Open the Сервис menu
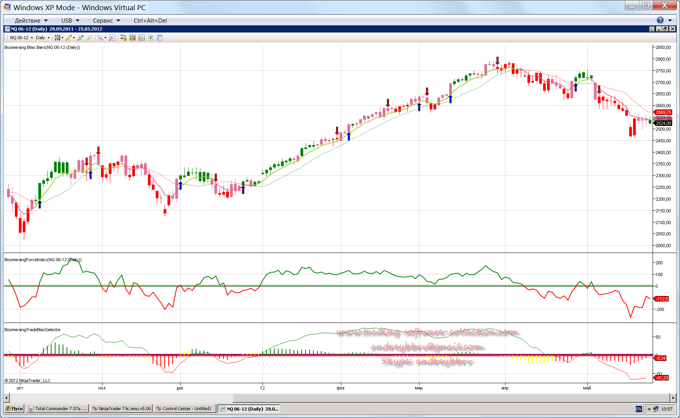 point(106,21)
